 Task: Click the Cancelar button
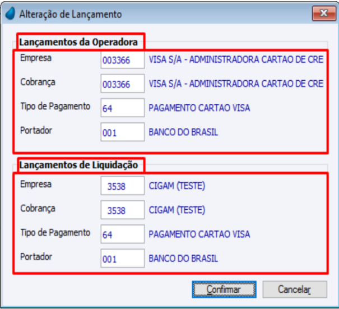point(295,289)
